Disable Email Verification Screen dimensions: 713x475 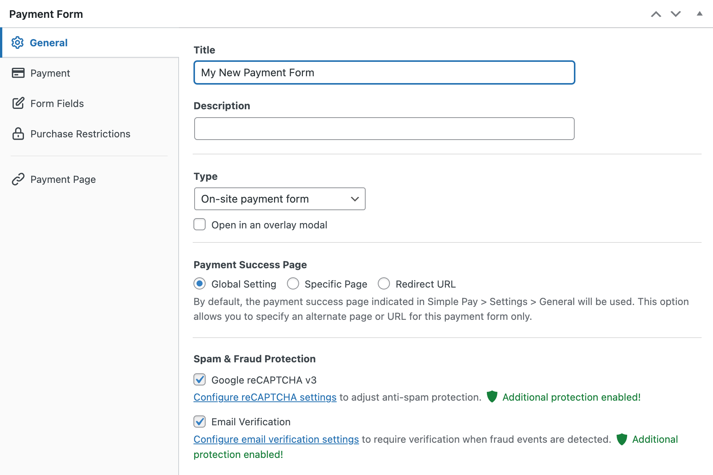199,421
